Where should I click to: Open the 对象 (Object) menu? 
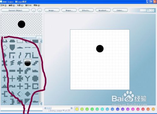tap(20, 5)
